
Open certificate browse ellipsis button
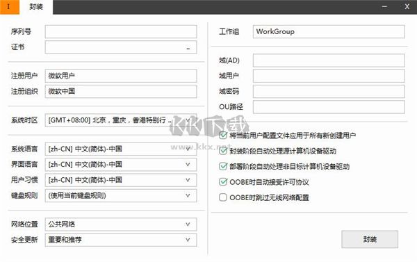(188, 48)
